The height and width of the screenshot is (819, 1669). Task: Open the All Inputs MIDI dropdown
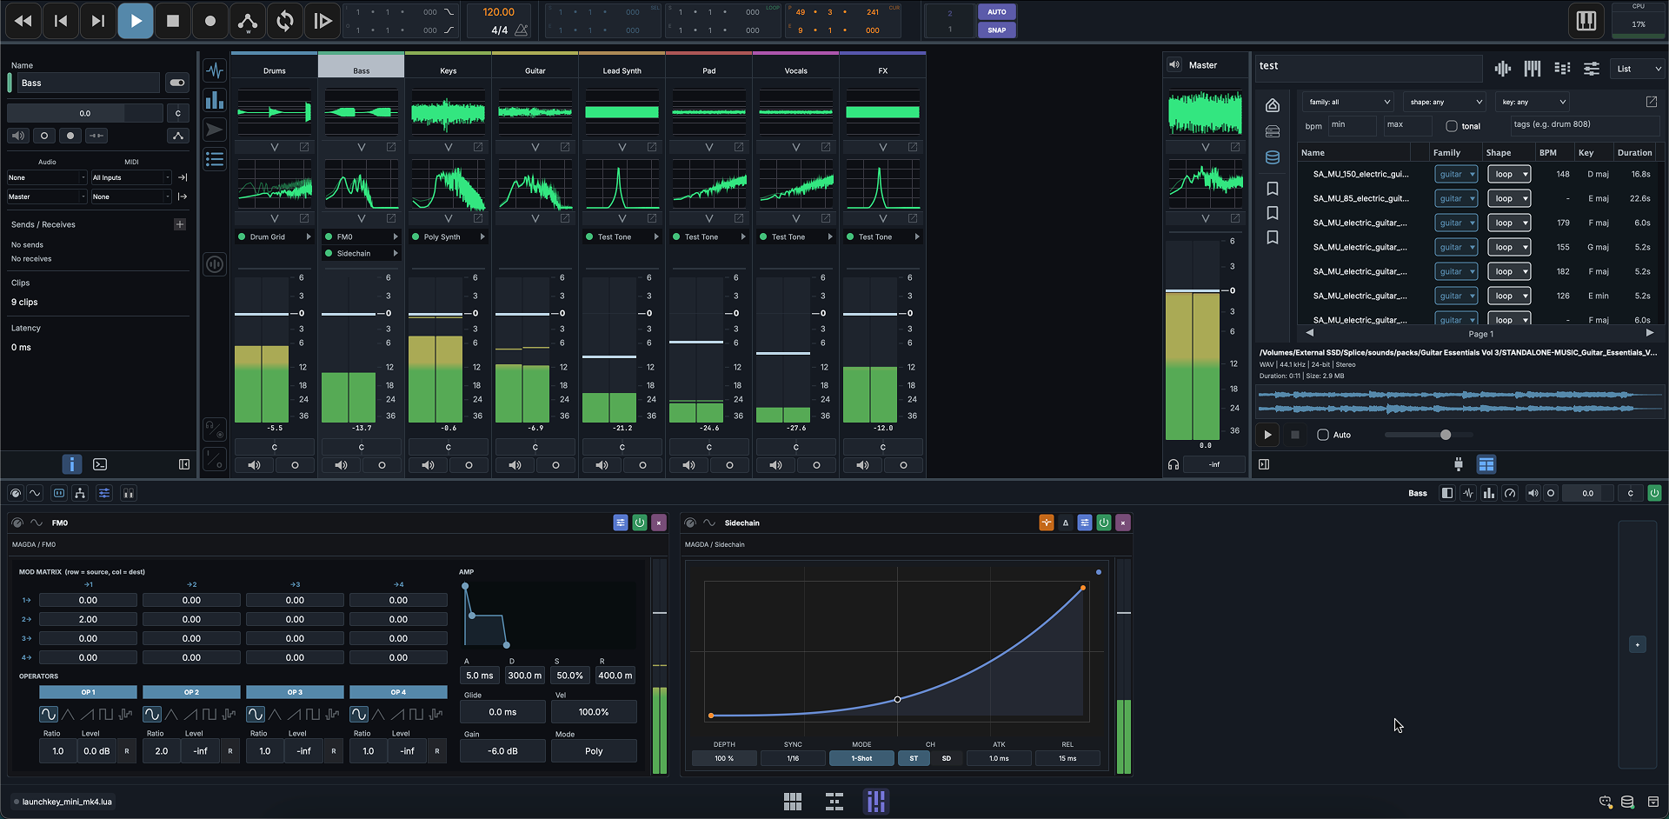point(131,177)
